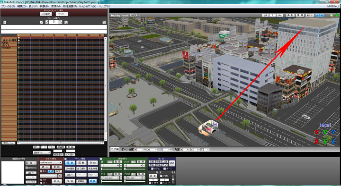Image resolution: width=341 pixels, height=186 pixels.
Task: Go to next keyframe arrow right of > button
Action: tap(66, 22)
